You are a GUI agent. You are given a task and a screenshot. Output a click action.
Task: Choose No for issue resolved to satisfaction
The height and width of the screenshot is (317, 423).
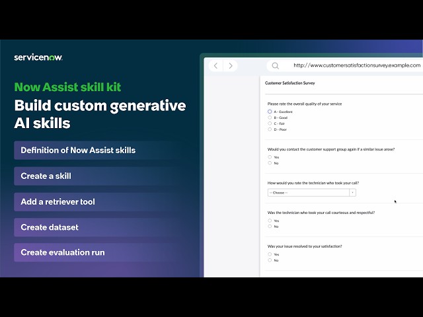[x=270, y=260]
